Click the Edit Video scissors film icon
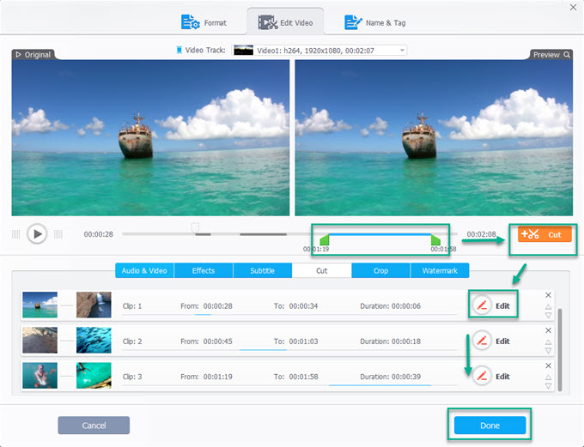 click(268, 22)
